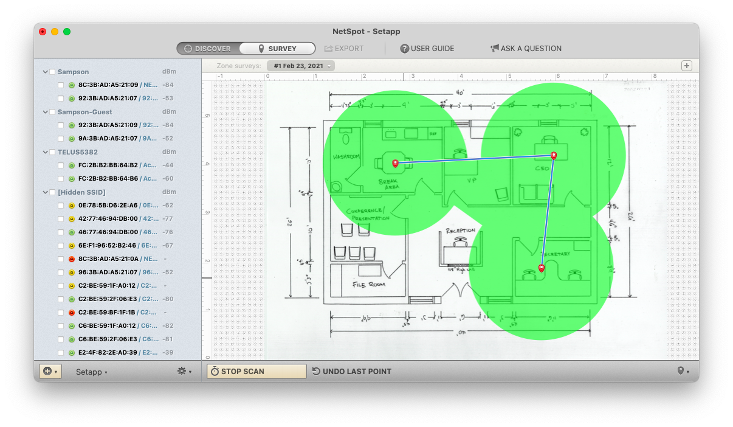
Task: Collapse the [Hidden SSID] group
Action: tap(45, 192)
